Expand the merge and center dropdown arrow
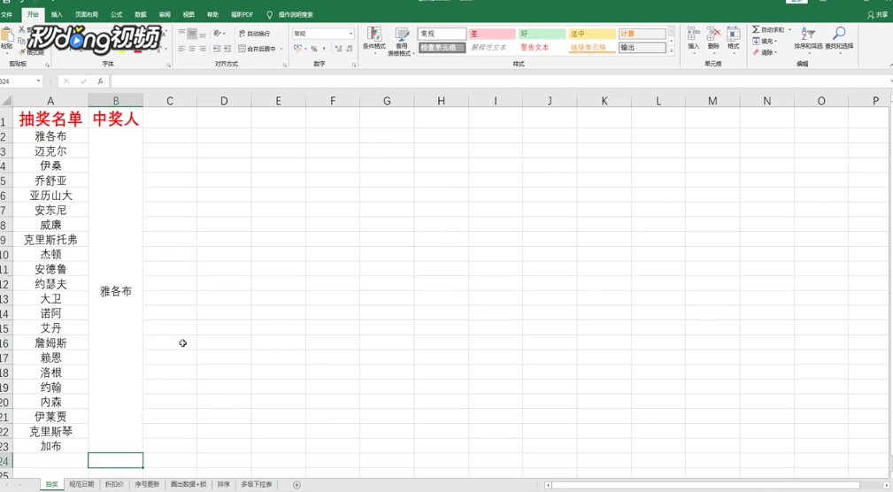Image resolution: width=893 pixels, height=492 pixels. click(x=281, y=49)
